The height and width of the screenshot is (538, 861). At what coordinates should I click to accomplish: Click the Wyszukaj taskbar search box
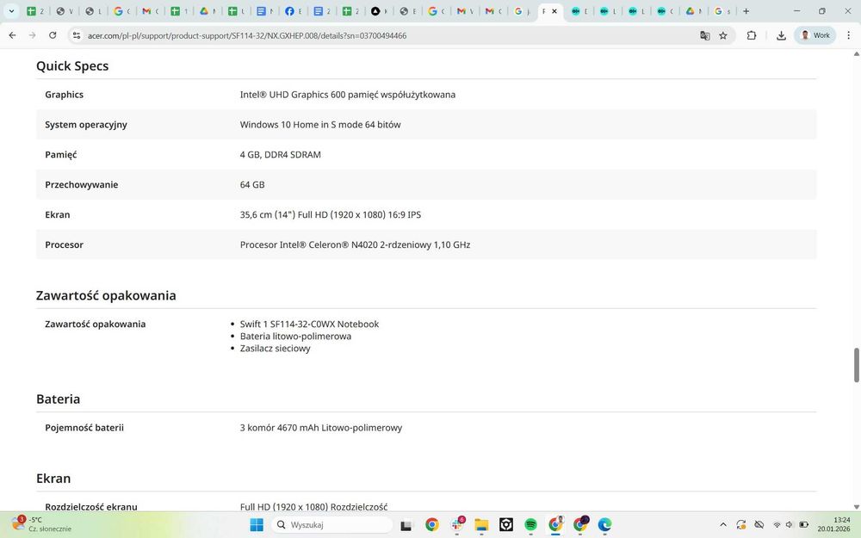point(332,525)
